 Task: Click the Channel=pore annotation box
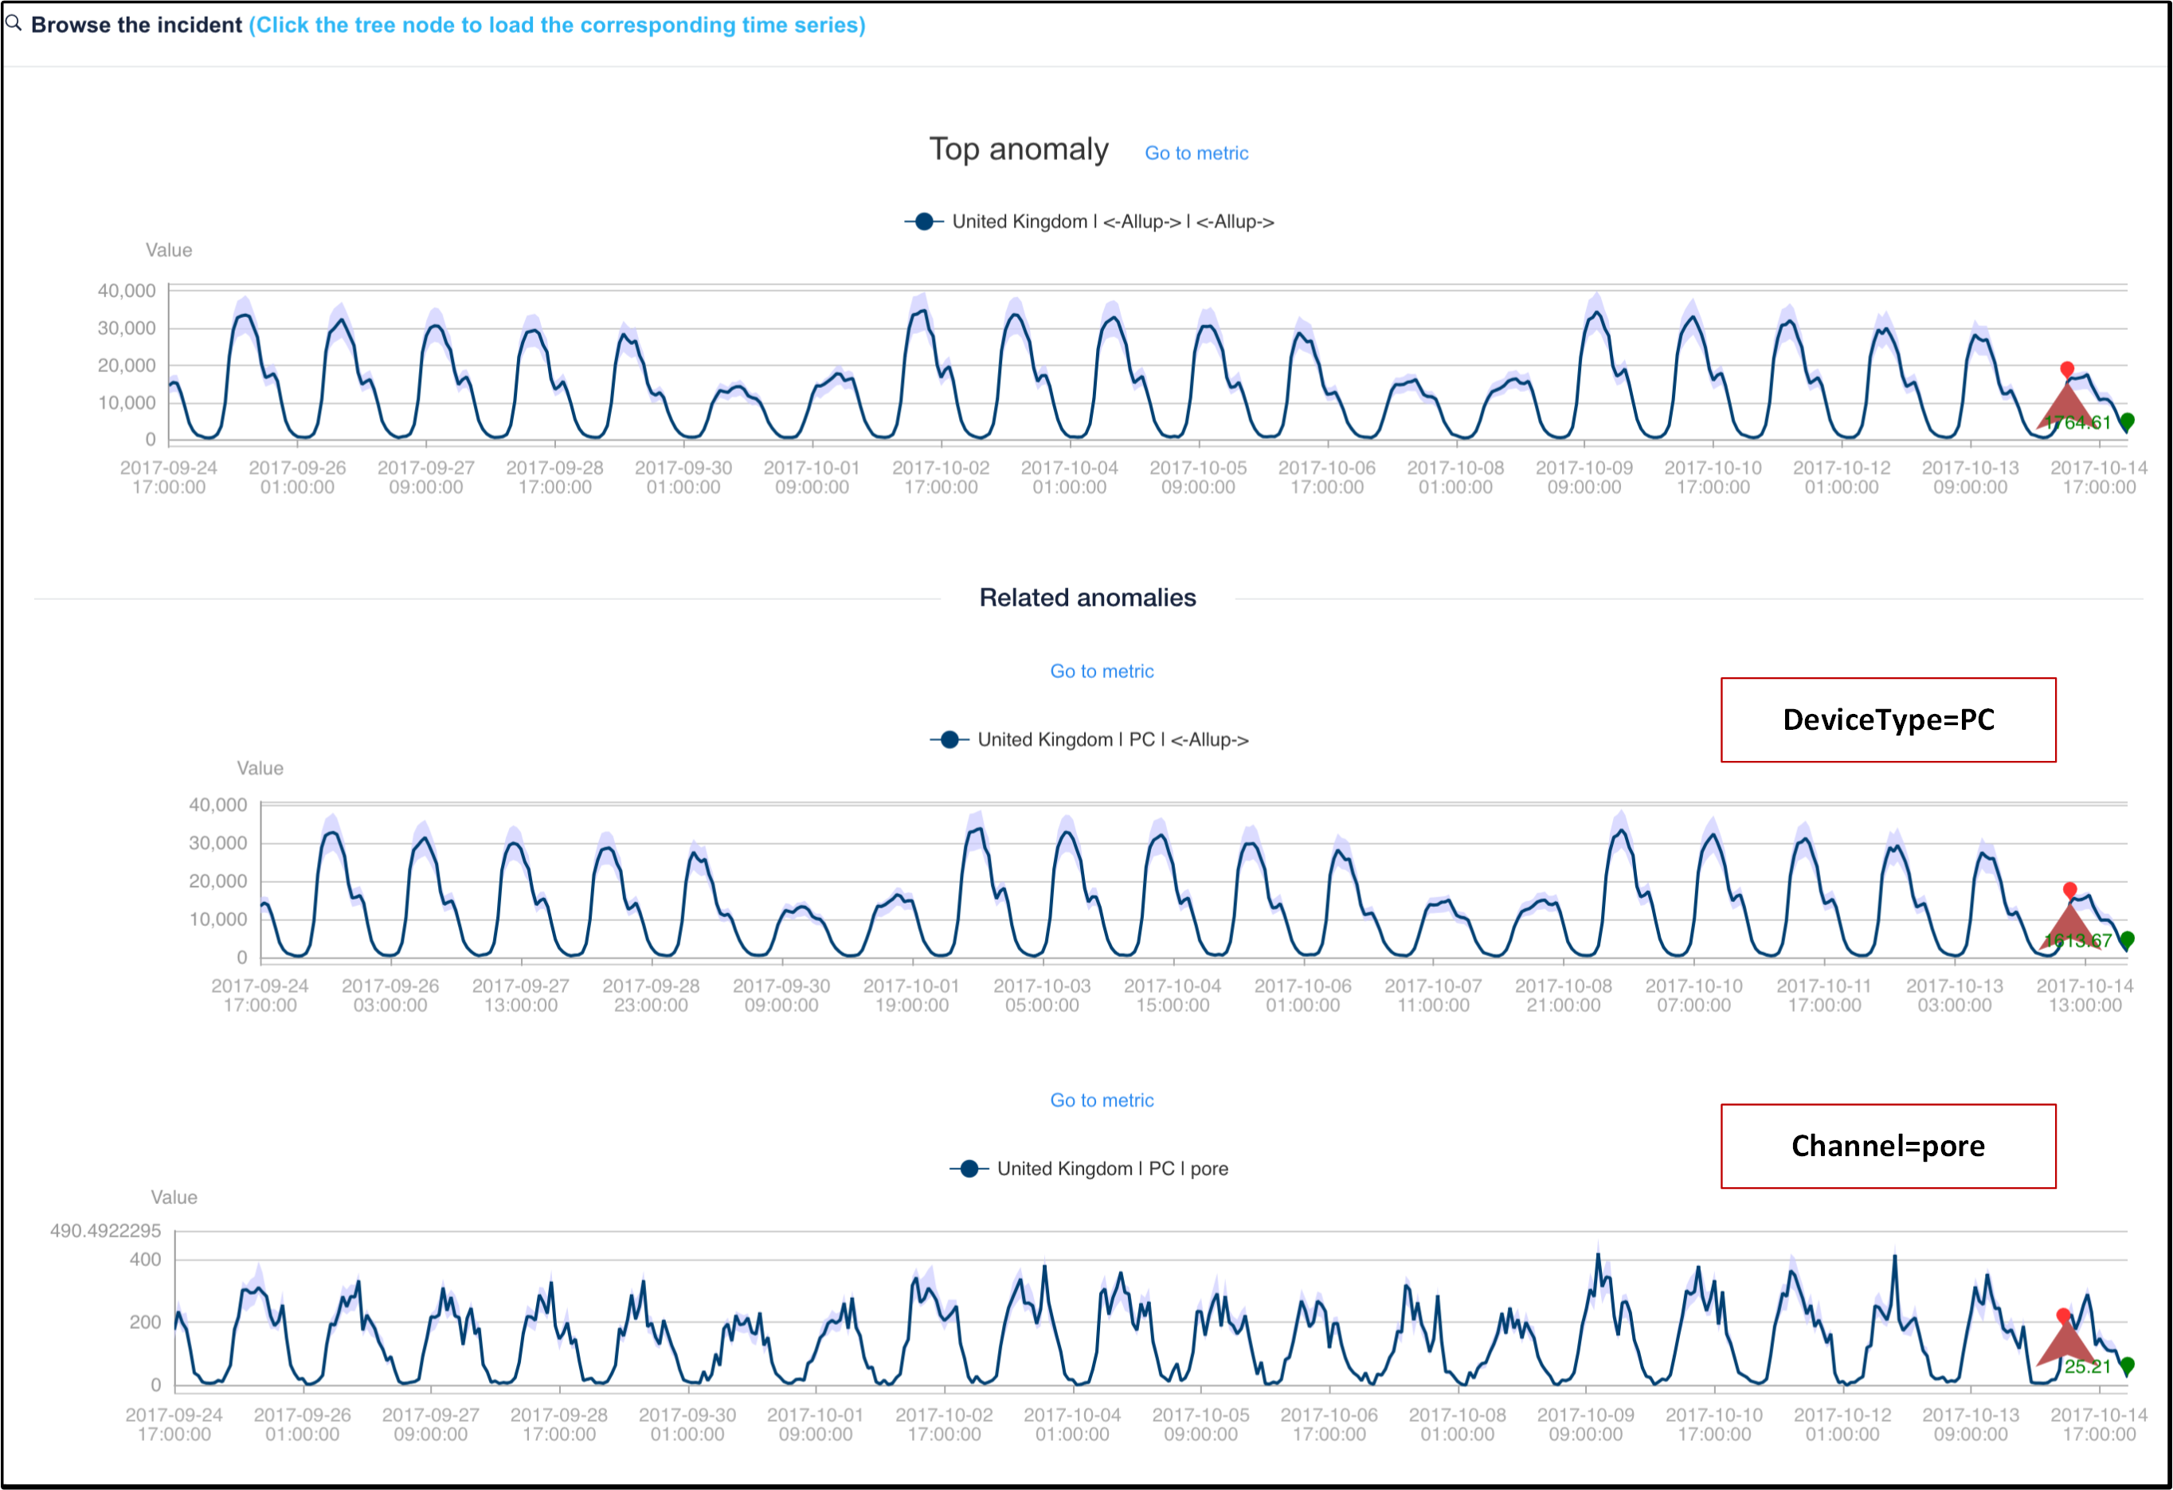[x=1888, y=1147]
